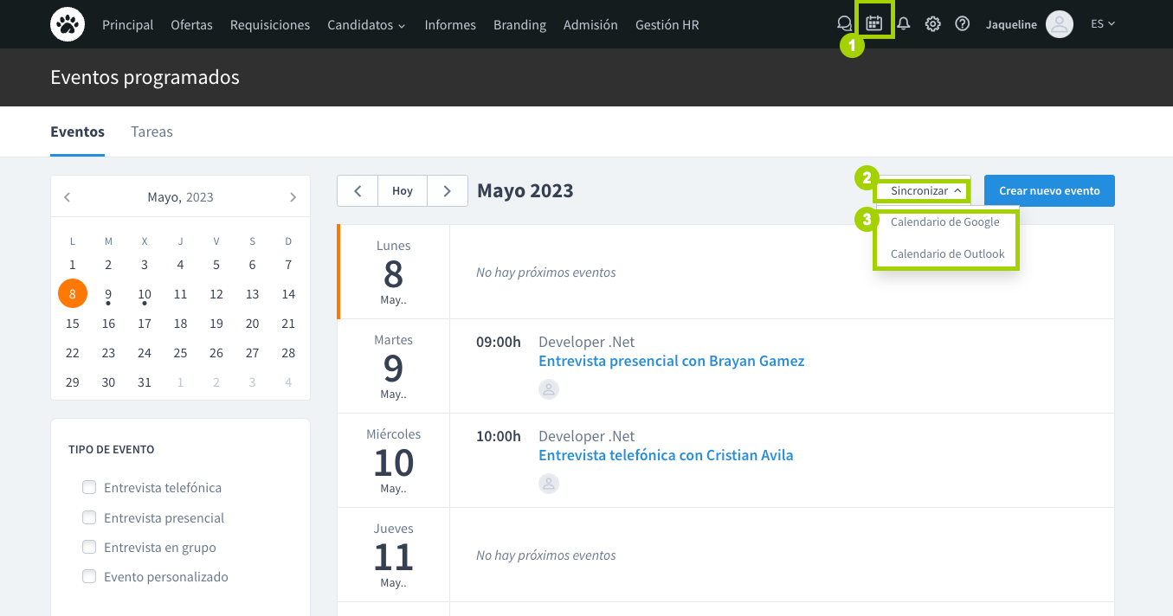Check the Entrevista presencial filter

point(88,517)
